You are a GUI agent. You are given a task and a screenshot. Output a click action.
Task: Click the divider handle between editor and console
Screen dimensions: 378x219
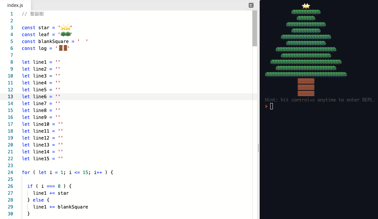click(x=258, y=148)
